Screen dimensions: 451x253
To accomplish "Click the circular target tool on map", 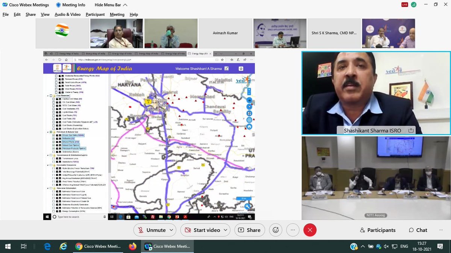I will coord(249,120).
